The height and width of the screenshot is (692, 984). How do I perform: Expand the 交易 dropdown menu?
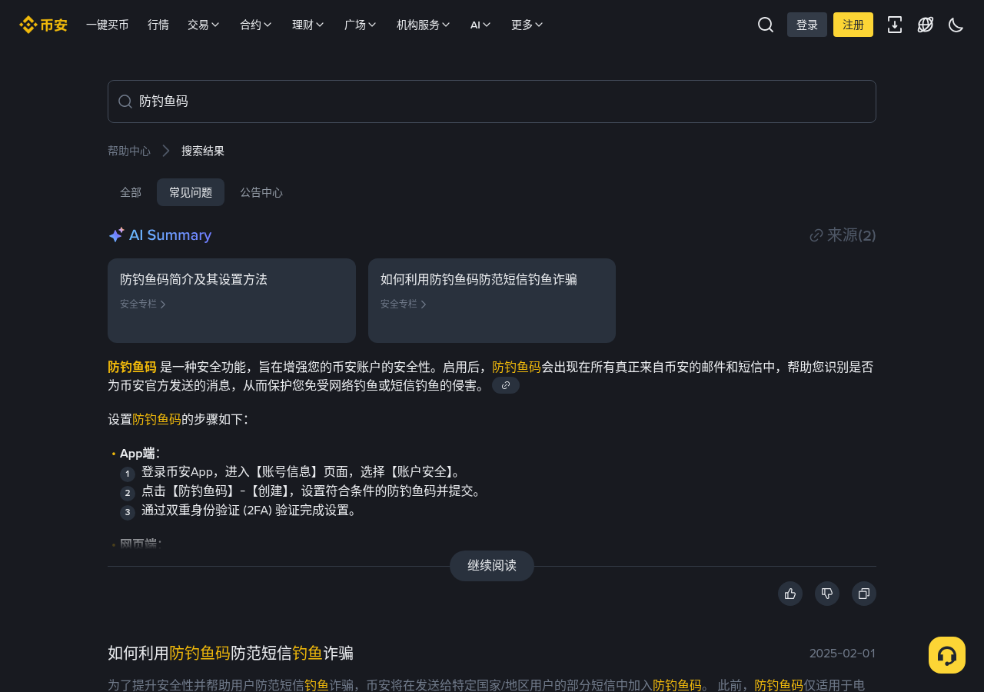pyautogui.click(x=204, y=25)
